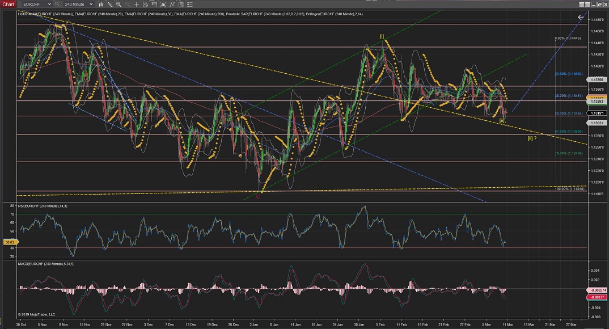Show the data box icon

coord(145,5)
